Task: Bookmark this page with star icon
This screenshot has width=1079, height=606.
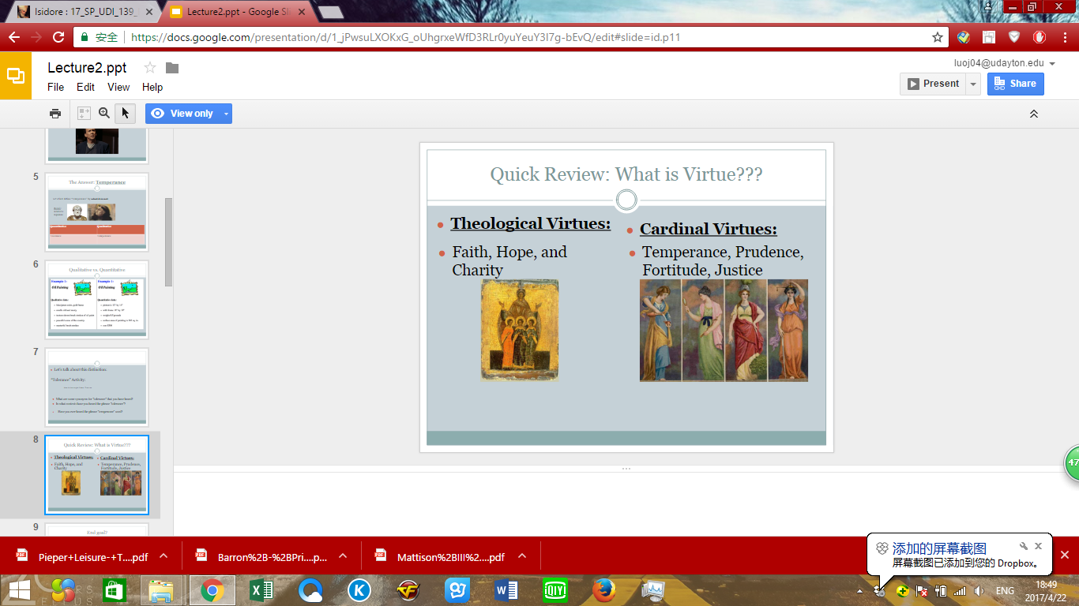Action: coord(938,37)
